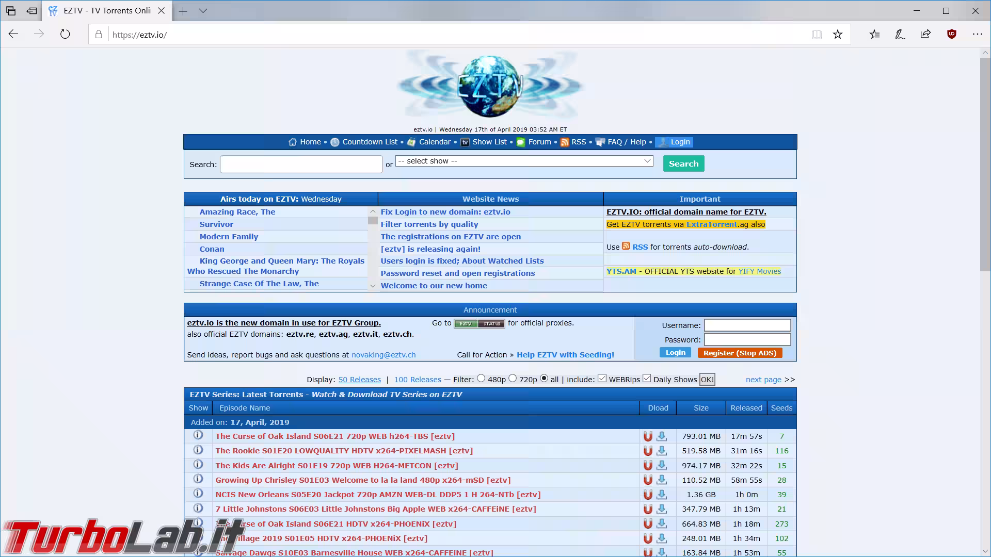Open the YTS.AM link
991x557 pixels.
[x=621, y=271]
